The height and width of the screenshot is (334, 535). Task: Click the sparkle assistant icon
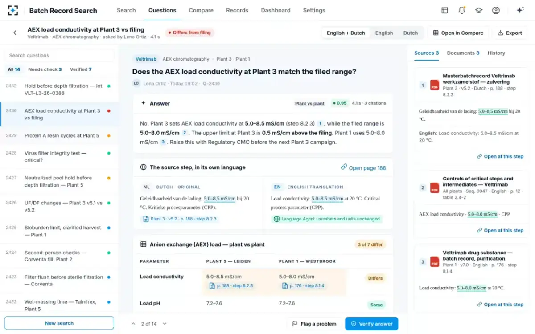pos(520,10)
